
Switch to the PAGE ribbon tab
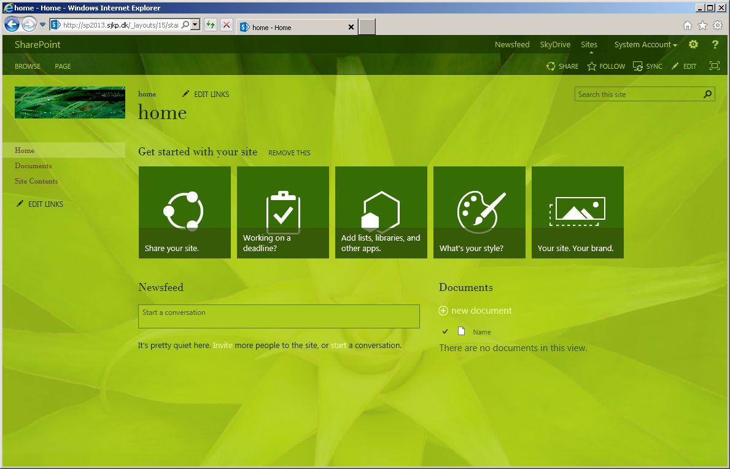tap(62, 66)
